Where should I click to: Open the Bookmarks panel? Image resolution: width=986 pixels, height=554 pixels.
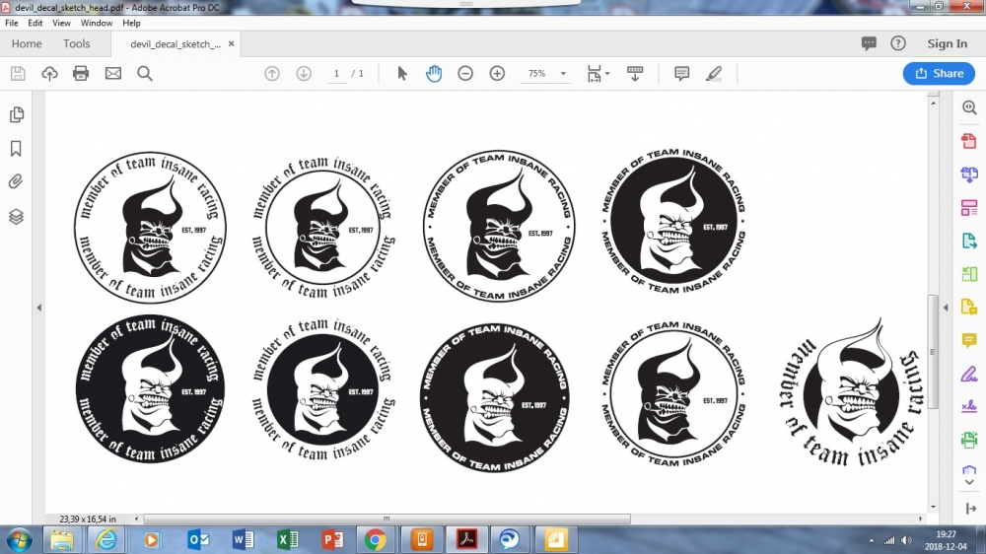coord(16,149)
